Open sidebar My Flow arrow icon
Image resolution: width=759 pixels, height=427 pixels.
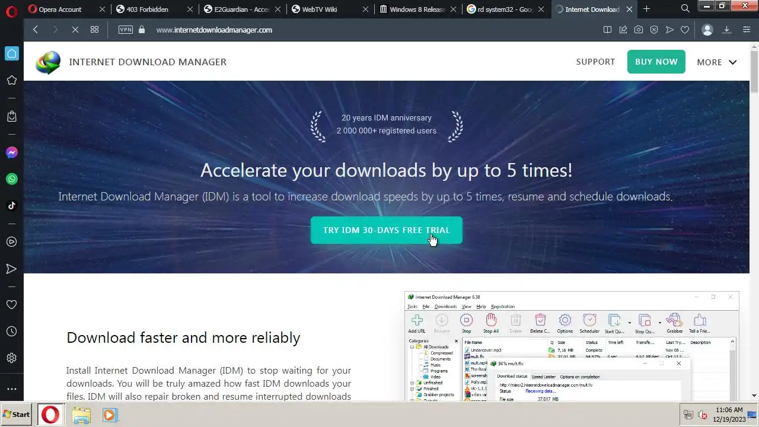(11, 269)
